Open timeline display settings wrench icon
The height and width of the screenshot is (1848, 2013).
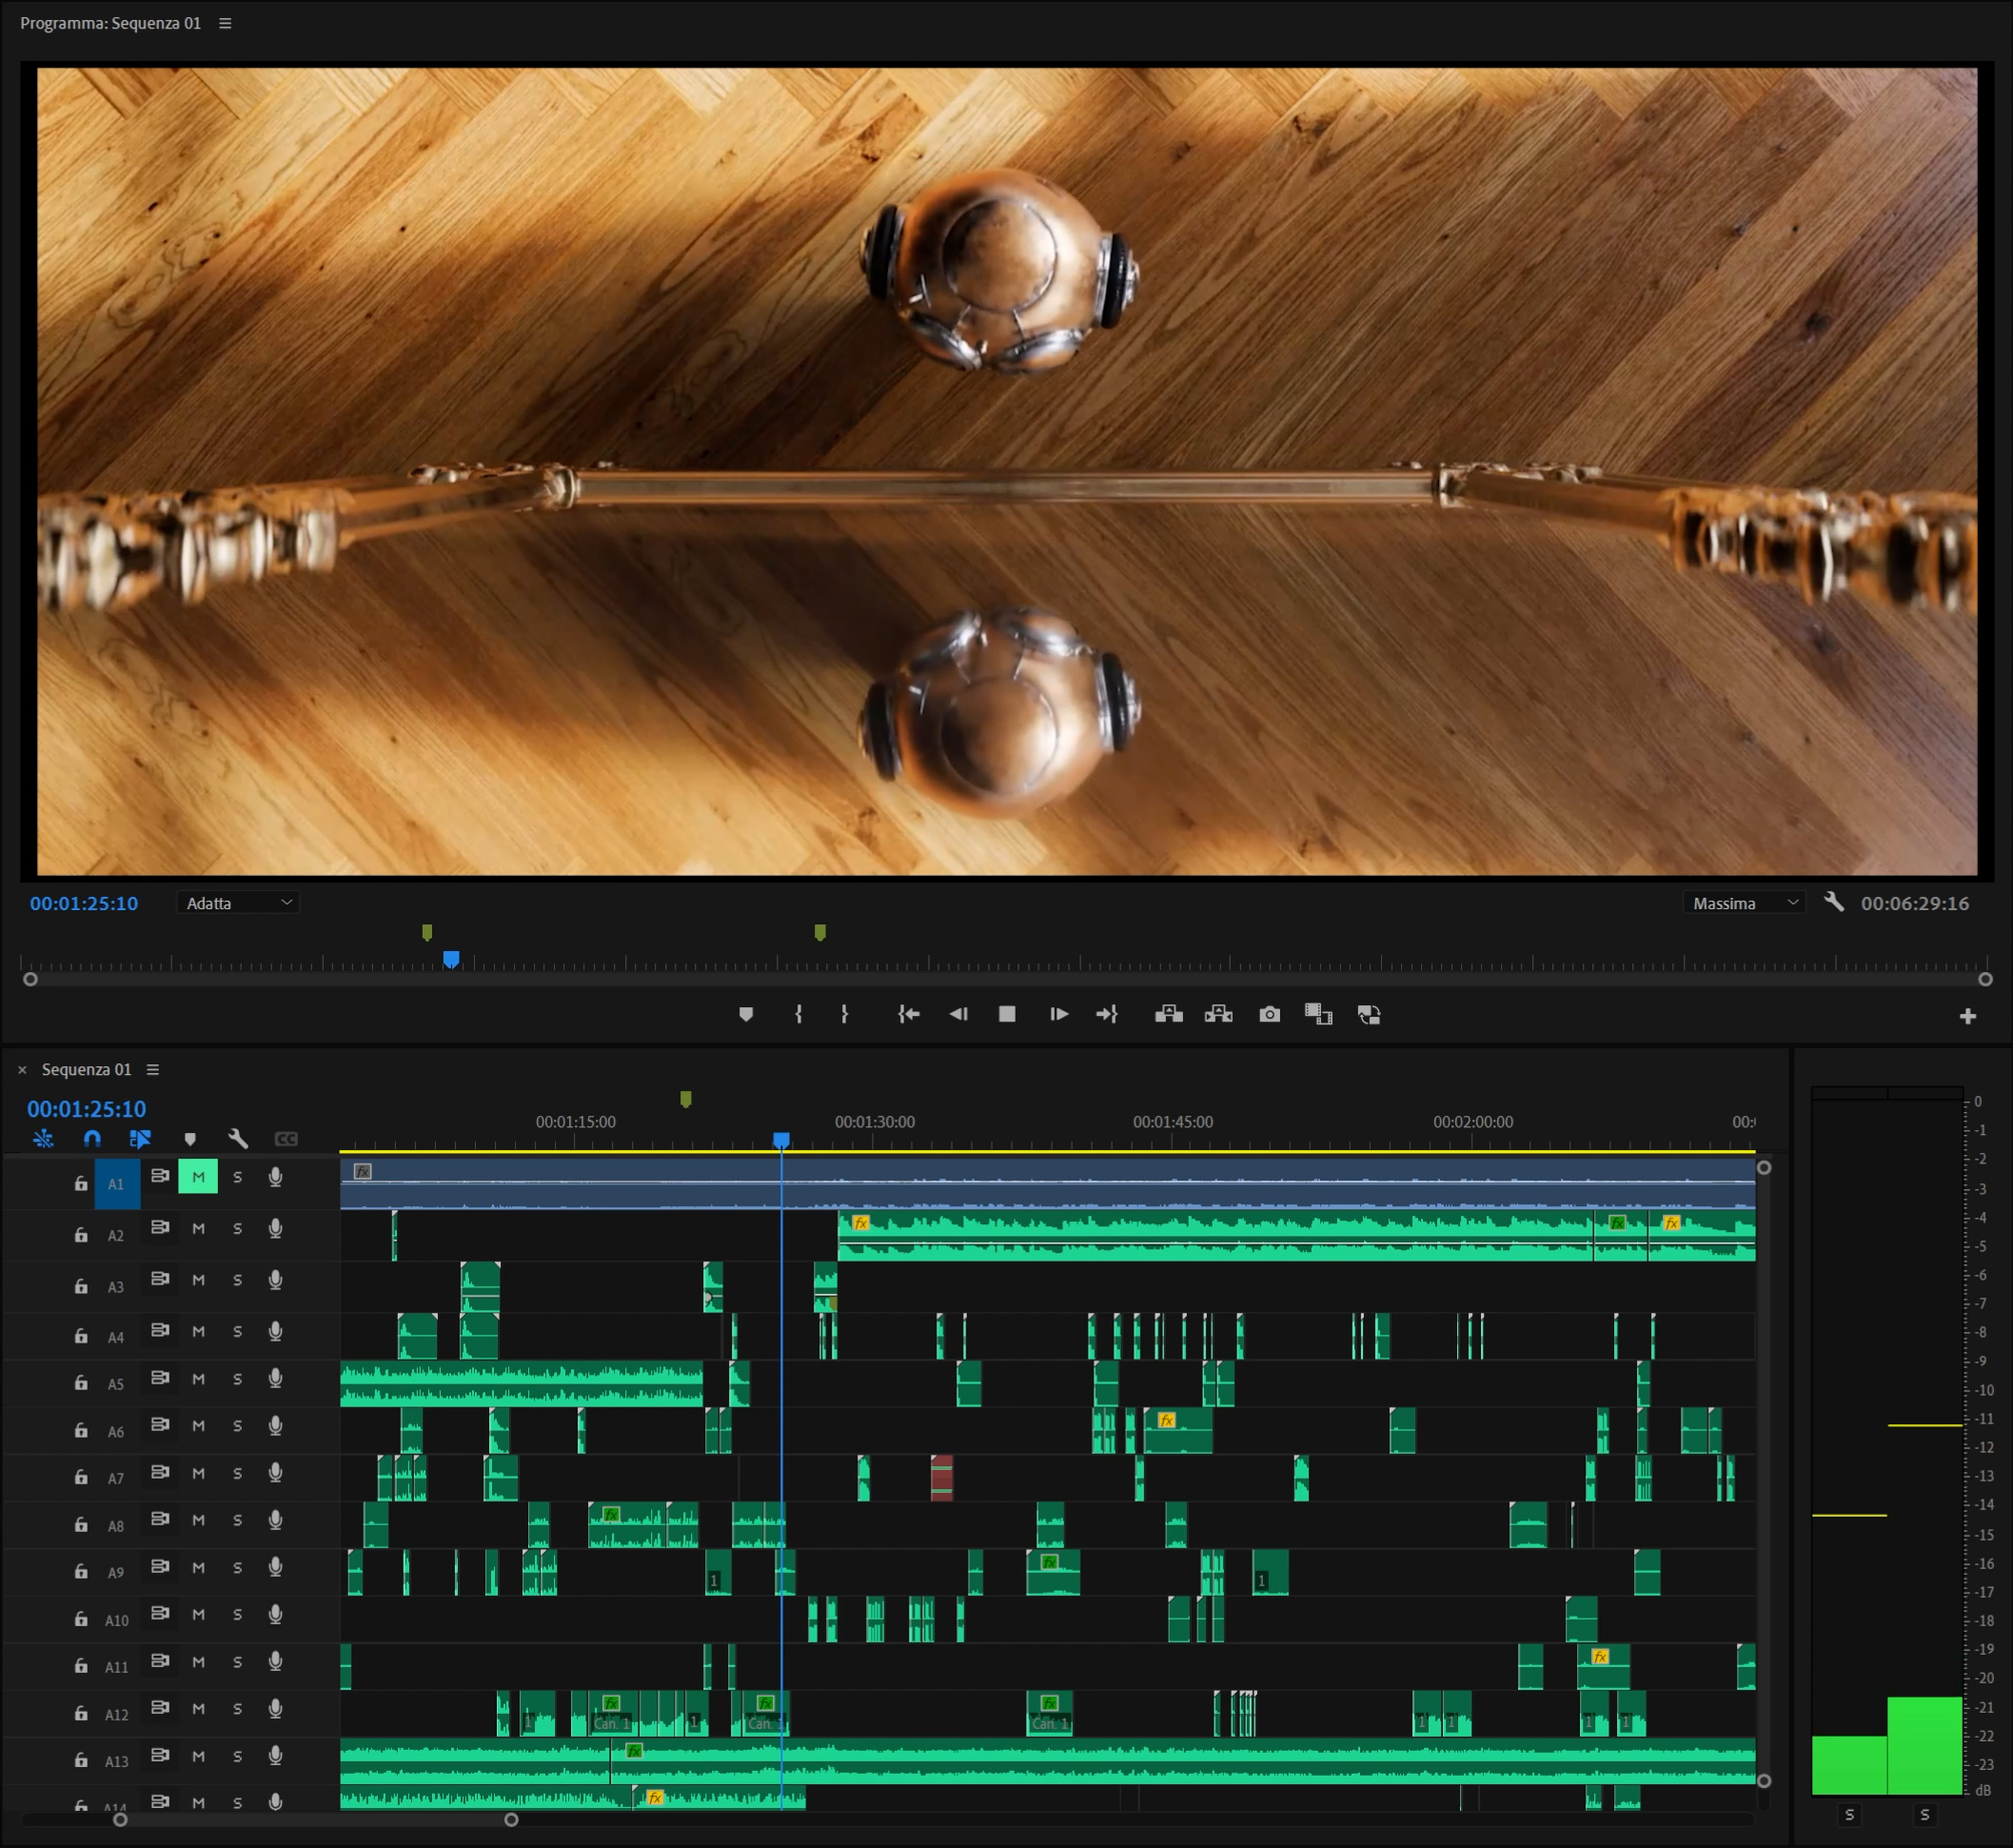click(x=238, y=1138)
